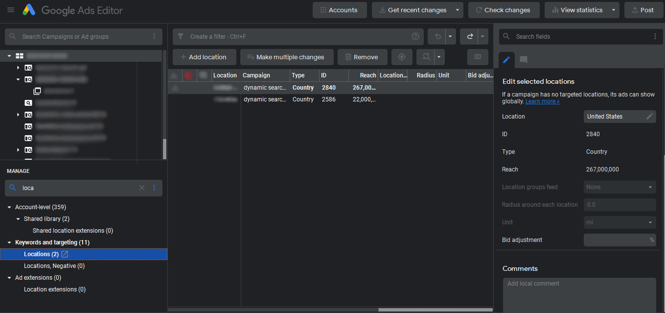Collapse the Ad extensions (0) node
The width and height of the screenshot is (665, 313).
(9, 278)
